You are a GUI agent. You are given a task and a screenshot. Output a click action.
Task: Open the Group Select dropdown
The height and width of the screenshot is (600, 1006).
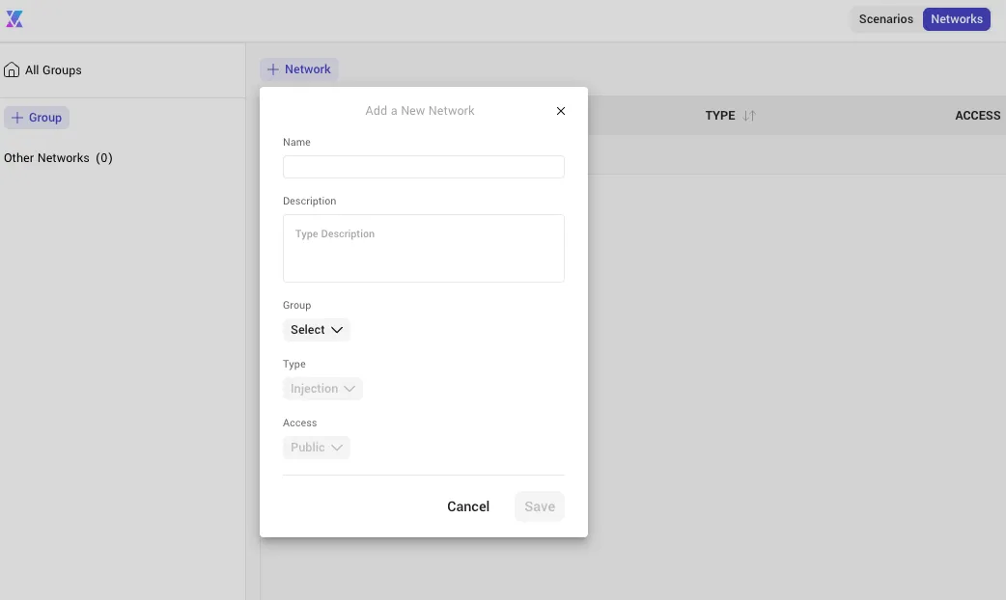click(317, 330)
